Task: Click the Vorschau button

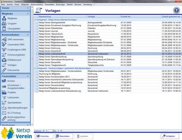Action: click(x=44, y=136)
